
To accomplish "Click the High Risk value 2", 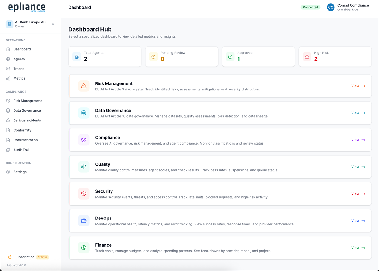I will point(316,59).
